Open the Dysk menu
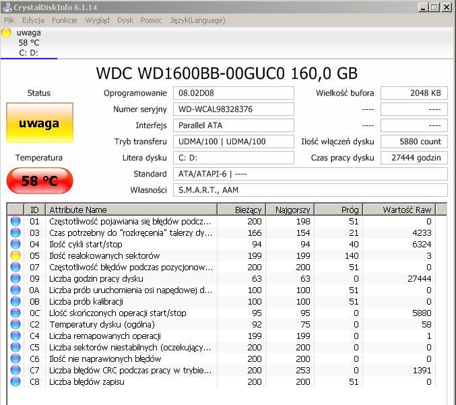Image resolution: width=456 pixels, height=405 pixels. 125,20
